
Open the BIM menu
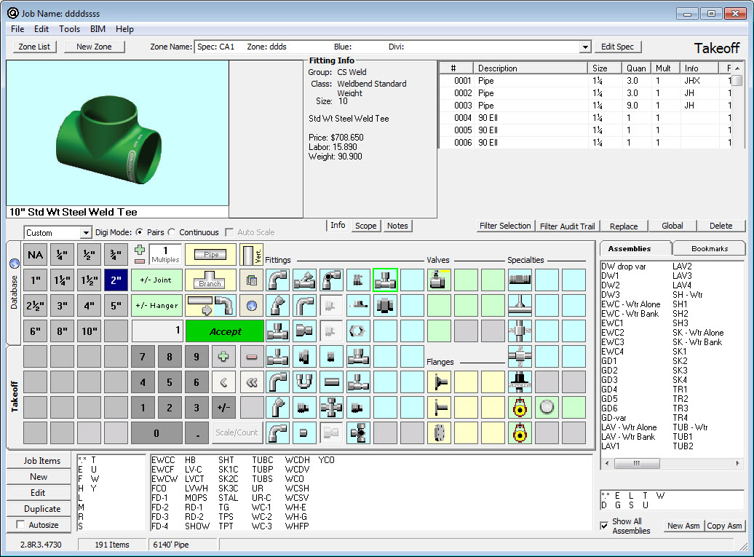coord(98,29)
